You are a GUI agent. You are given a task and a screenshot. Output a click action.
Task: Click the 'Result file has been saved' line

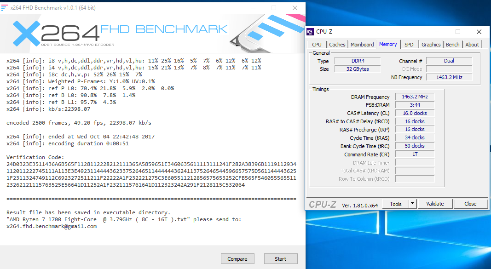point(88,212)
